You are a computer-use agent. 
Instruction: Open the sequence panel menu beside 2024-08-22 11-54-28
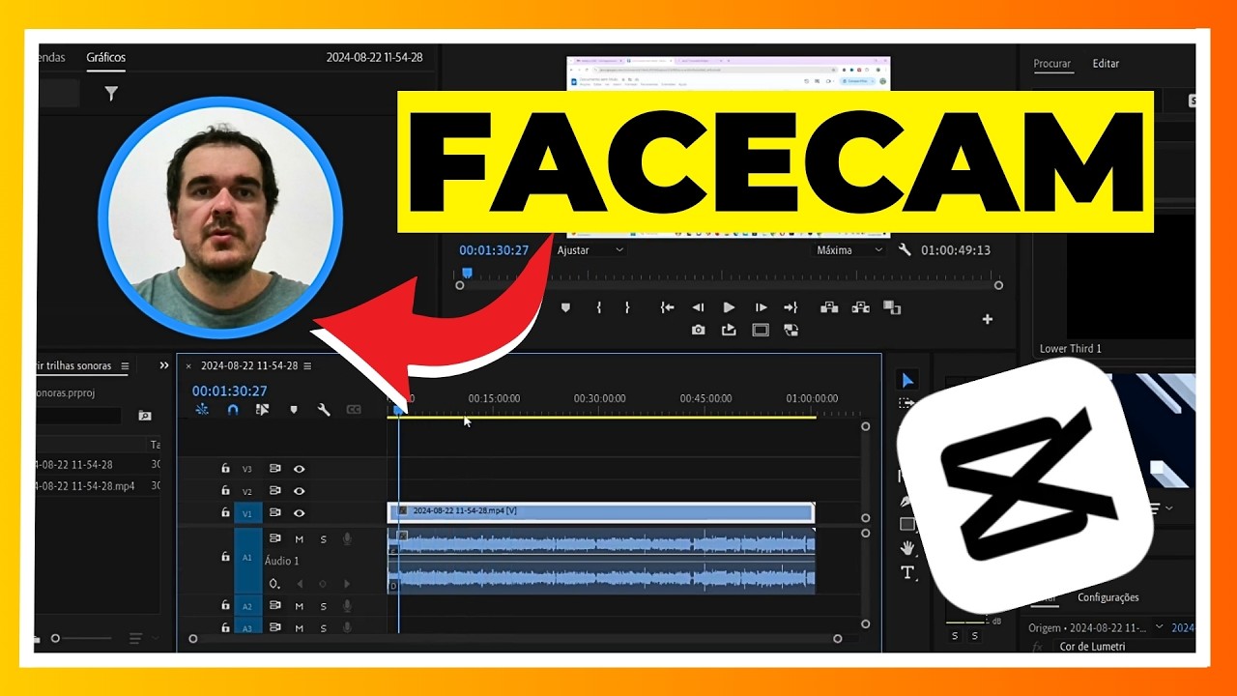pyautogui.click(x=307, y=366)
